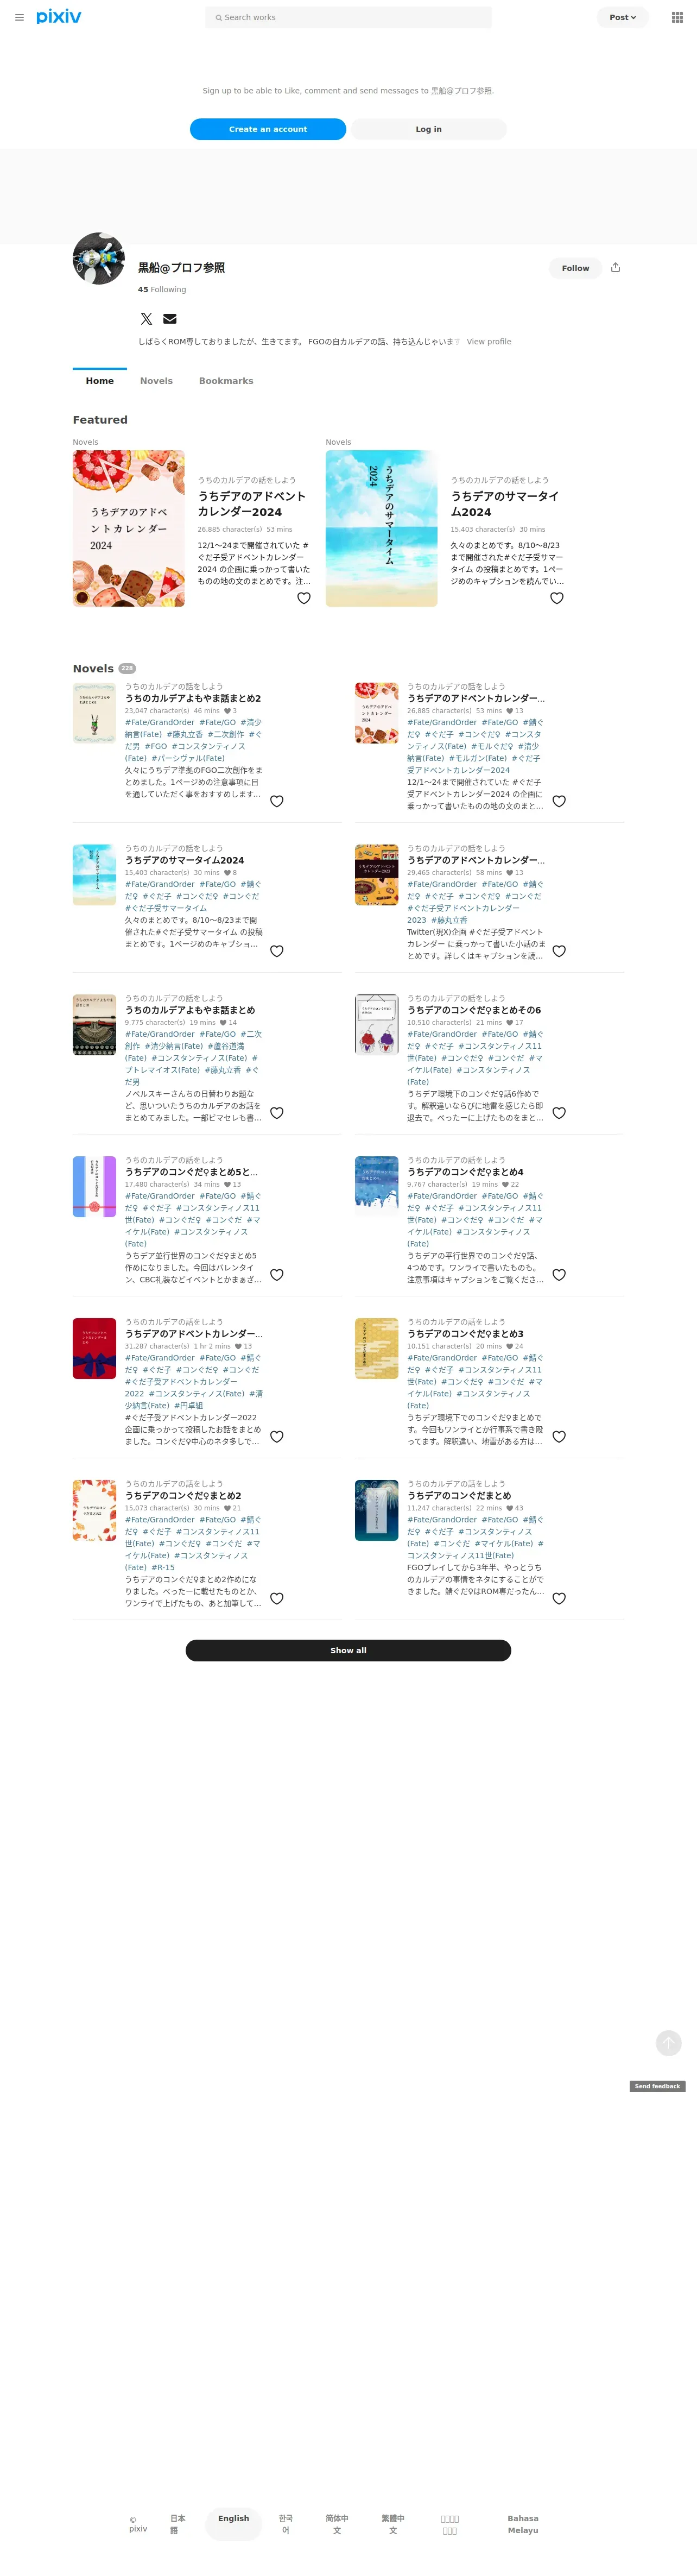Viewport: 697px width, 2576px height.
Task: Click the Search works field
Action: [x=348, y=17]
